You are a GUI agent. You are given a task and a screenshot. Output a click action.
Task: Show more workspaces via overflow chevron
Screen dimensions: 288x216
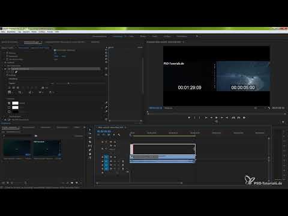(197, 36)
